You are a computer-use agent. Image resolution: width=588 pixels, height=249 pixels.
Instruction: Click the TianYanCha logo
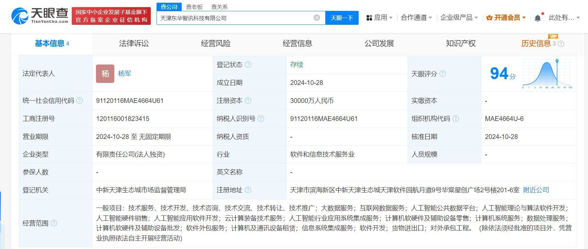(40, 16)
